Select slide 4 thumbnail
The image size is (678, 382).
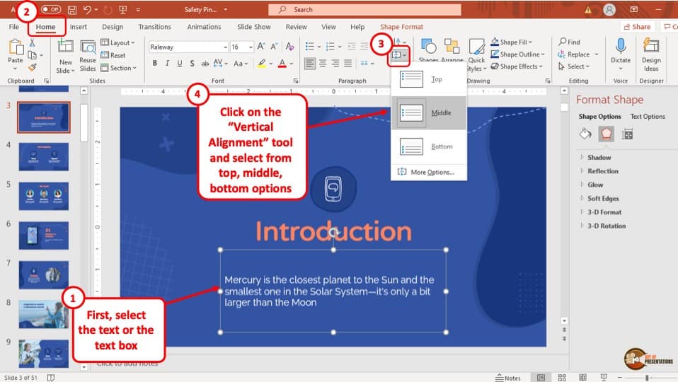click(44, 156)
